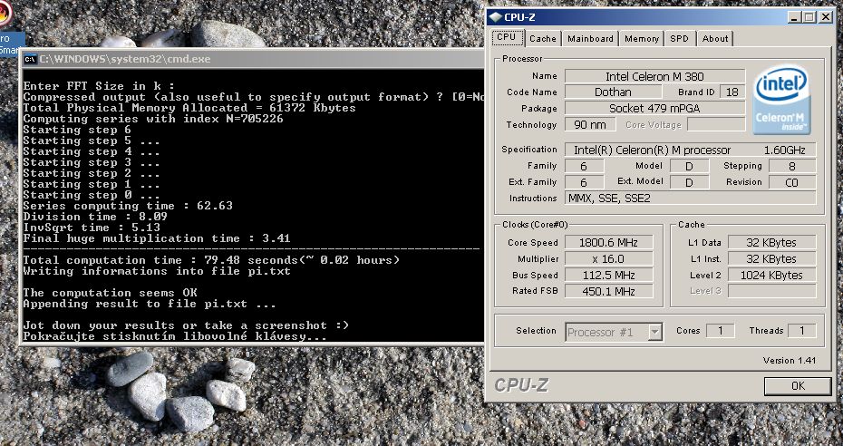Click 'Writing informations into file pi.txt' line
Image resolution: width=843 pixels, height=446 pixels.
pos(157,271)
